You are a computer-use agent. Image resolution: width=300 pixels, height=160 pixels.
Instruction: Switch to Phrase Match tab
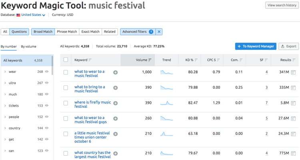[x=67, y=32]
